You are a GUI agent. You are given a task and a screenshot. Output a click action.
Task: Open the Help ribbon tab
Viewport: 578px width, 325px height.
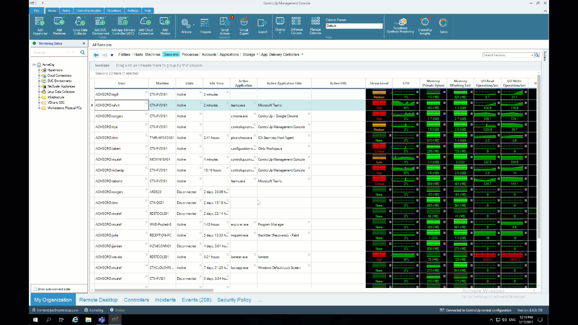coord(148,10)
